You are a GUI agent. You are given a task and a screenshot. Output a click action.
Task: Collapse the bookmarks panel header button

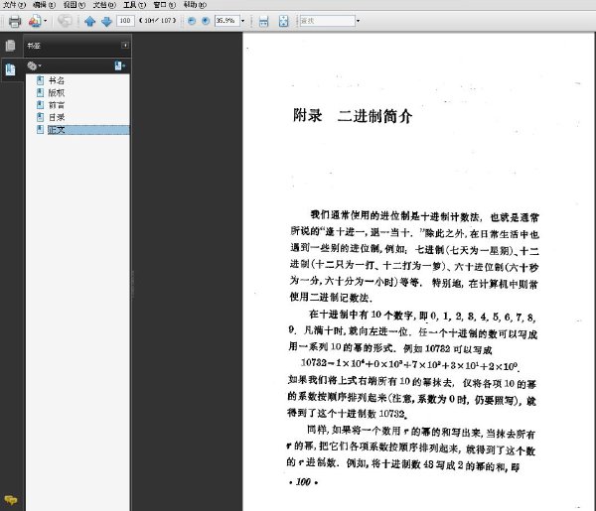click(x=125, y=46)
